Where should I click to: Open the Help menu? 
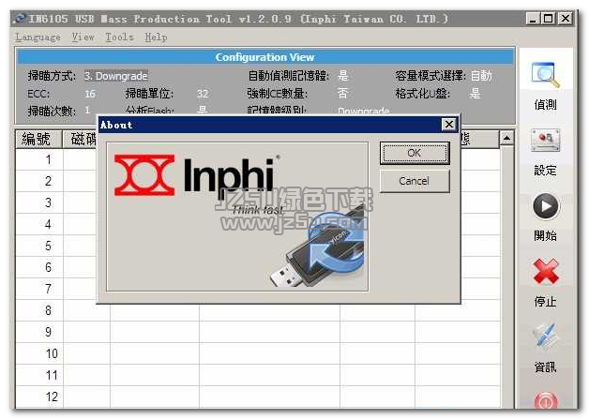[156, 37]
